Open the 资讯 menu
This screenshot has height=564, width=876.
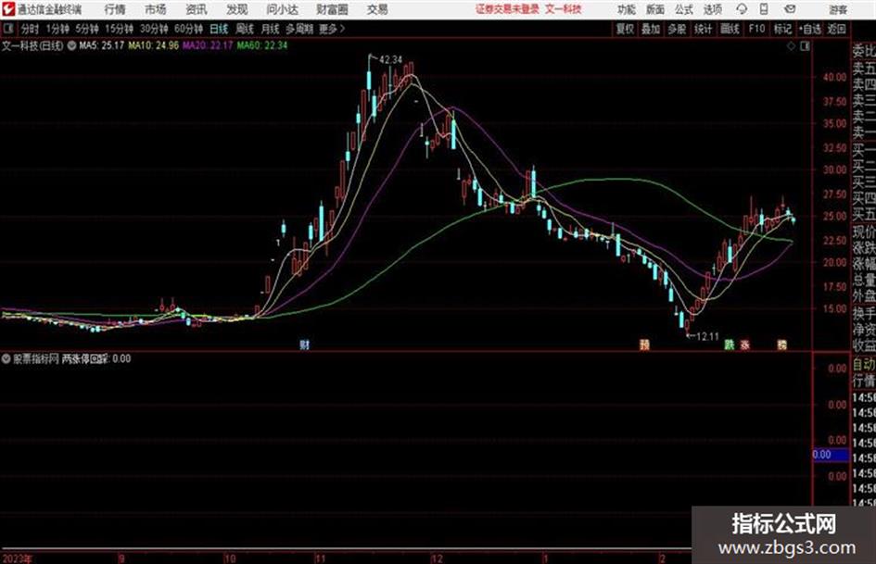[x=197, y=9]
